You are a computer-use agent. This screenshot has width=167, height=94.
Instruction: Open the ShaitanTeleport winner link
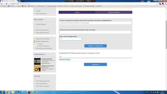pos(65,60)
